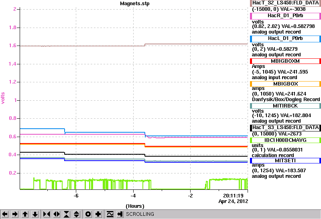Pan the plot down with down arrow
The image size is (321, 219).
click(x=35, y=214)
